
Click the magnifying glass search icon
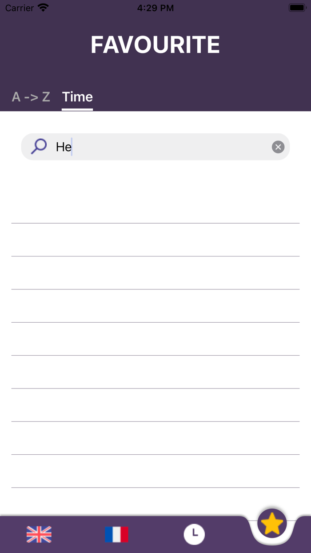39,146
